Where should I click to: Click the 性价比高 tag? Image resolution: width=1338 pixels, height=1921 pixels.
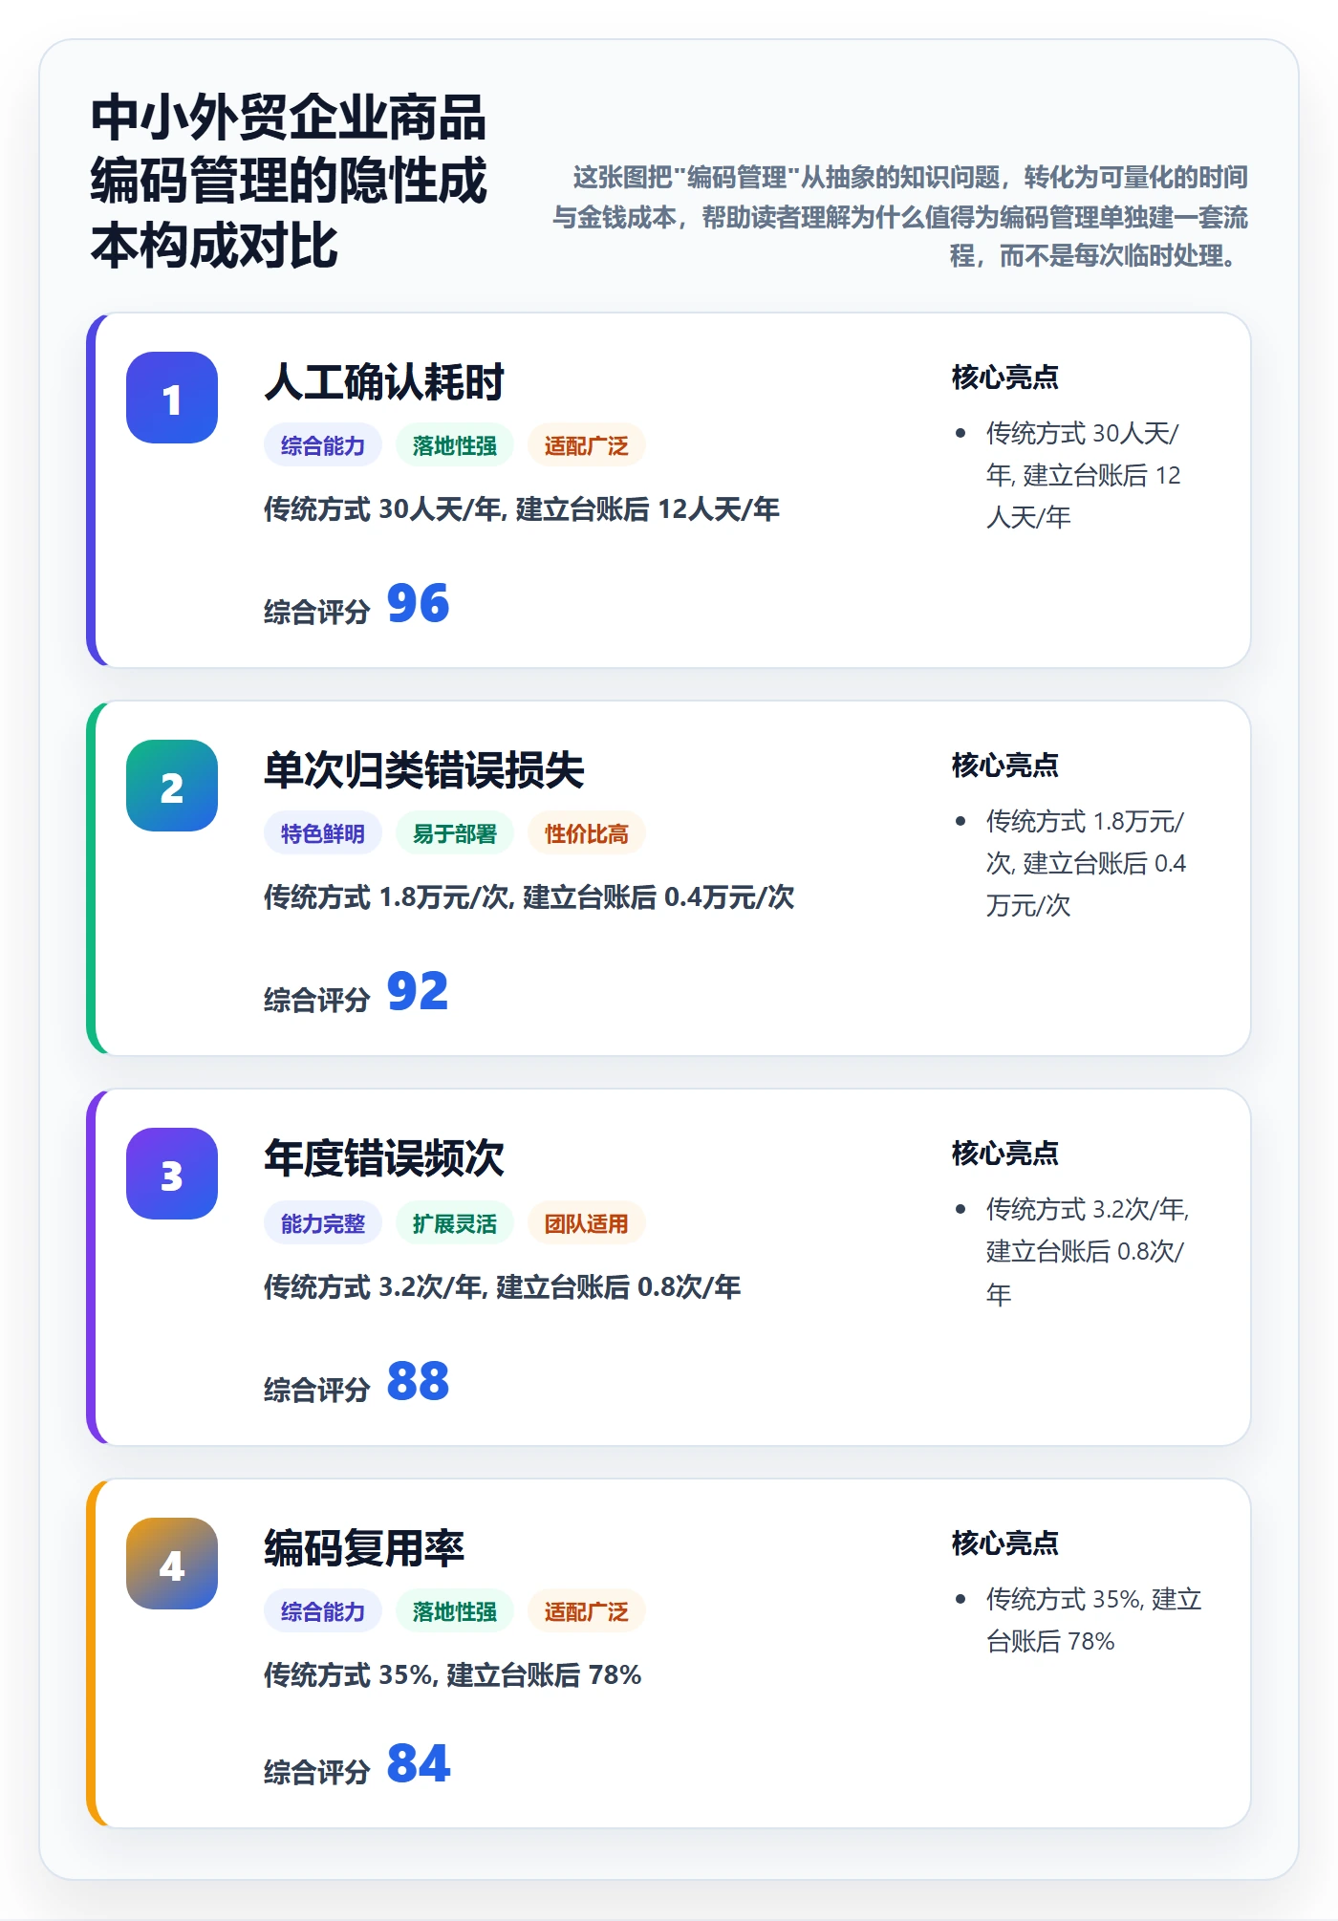587,833
